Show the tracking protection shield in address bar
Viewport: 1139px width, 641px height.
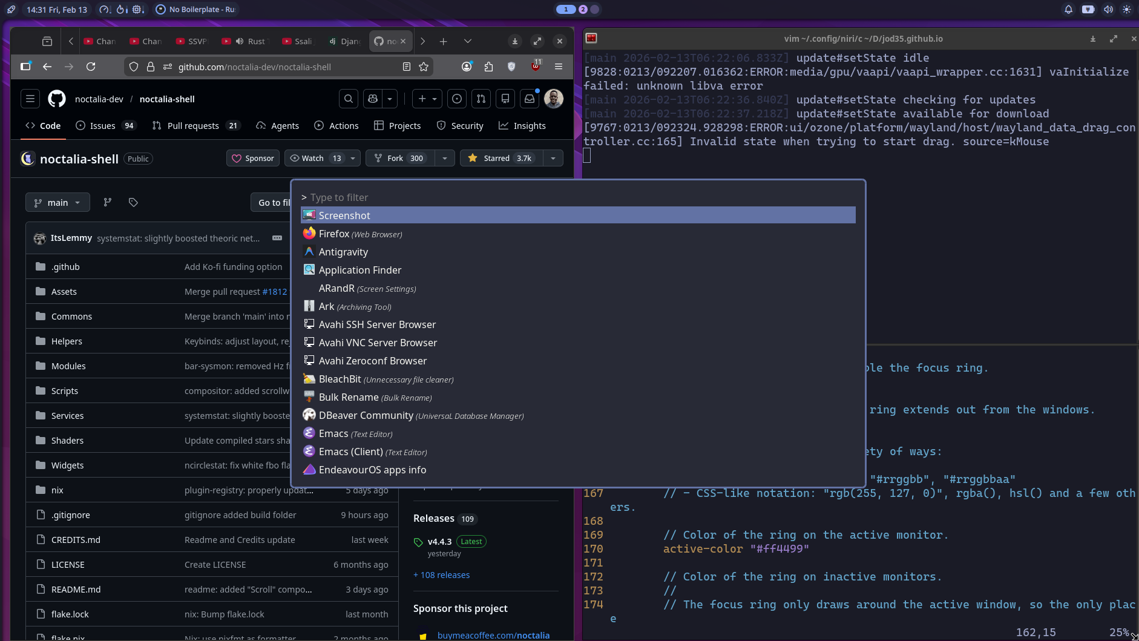[134, 67]
